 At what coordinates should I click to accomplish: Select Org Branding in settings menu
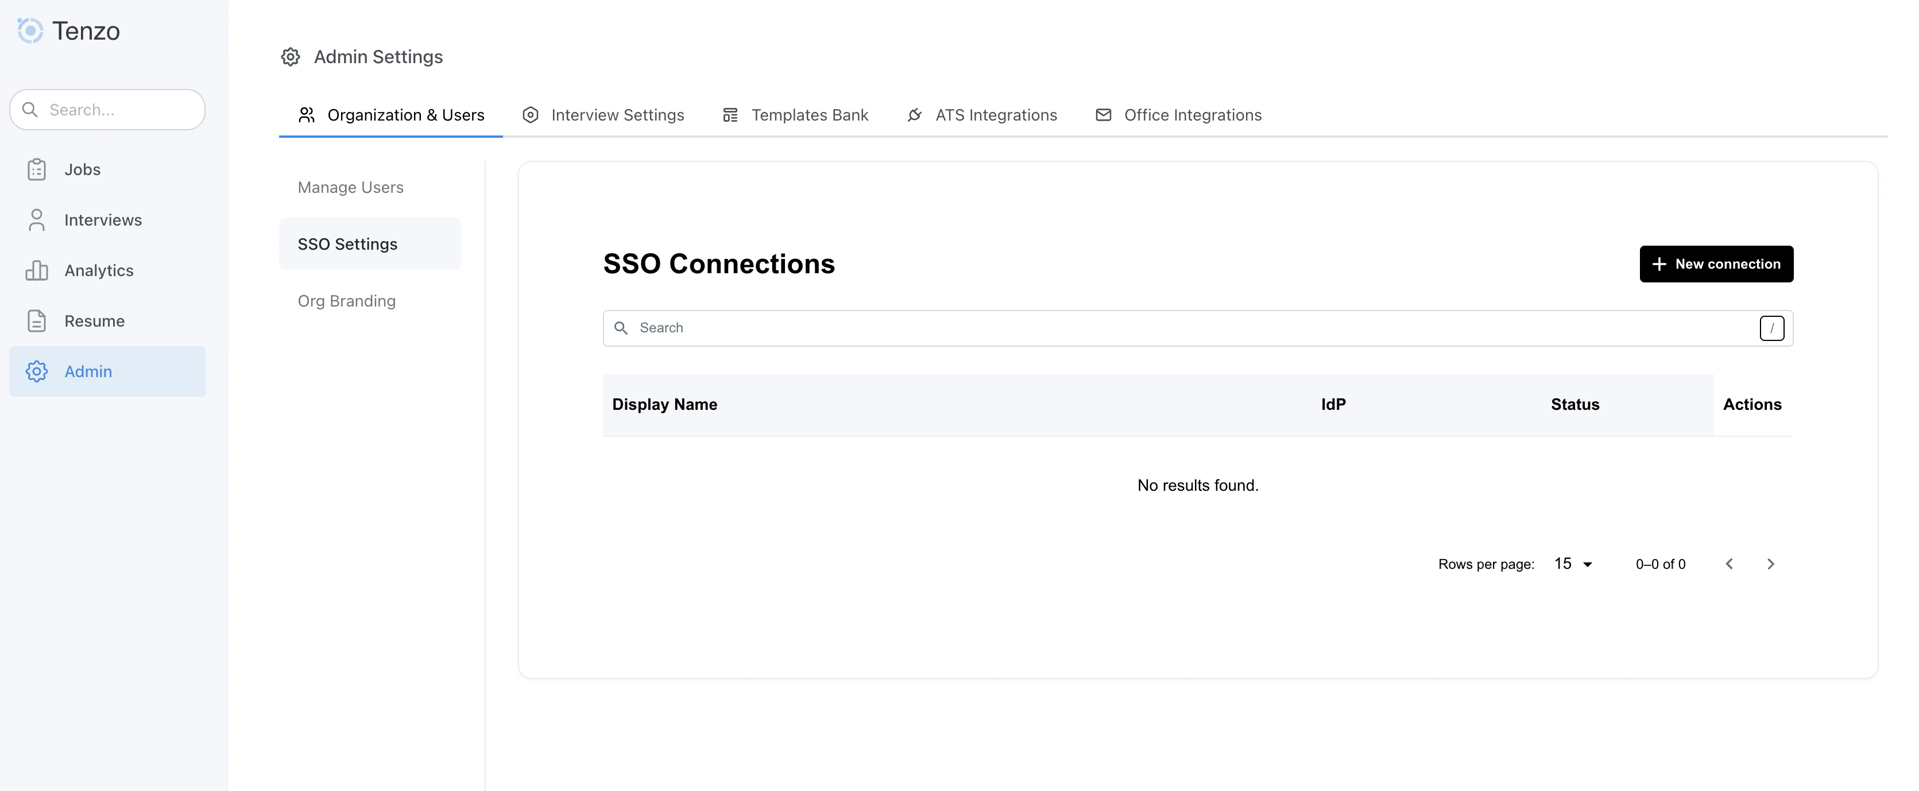pyautogui.click(x=346, y=301)
